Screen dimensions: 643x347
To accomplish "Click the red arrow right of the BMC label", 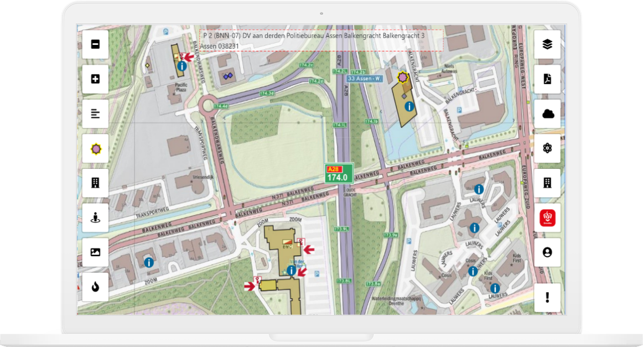I will (x=309, y=250).
